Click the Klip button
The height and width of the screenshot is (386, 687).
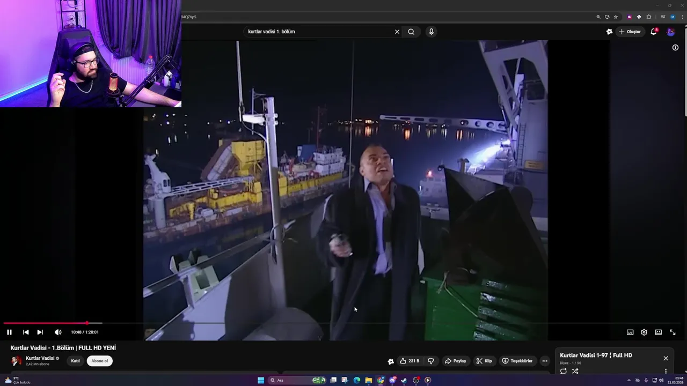[x=484, y=361]
